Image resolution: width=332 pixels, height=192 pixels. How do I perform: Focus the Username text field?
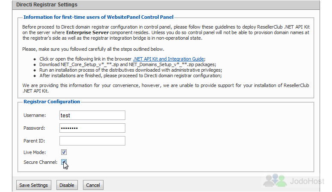click(x=92, y=115)
